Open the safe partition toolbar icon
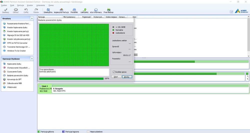The width and height of the screenshot is (250, 133). 61,11
